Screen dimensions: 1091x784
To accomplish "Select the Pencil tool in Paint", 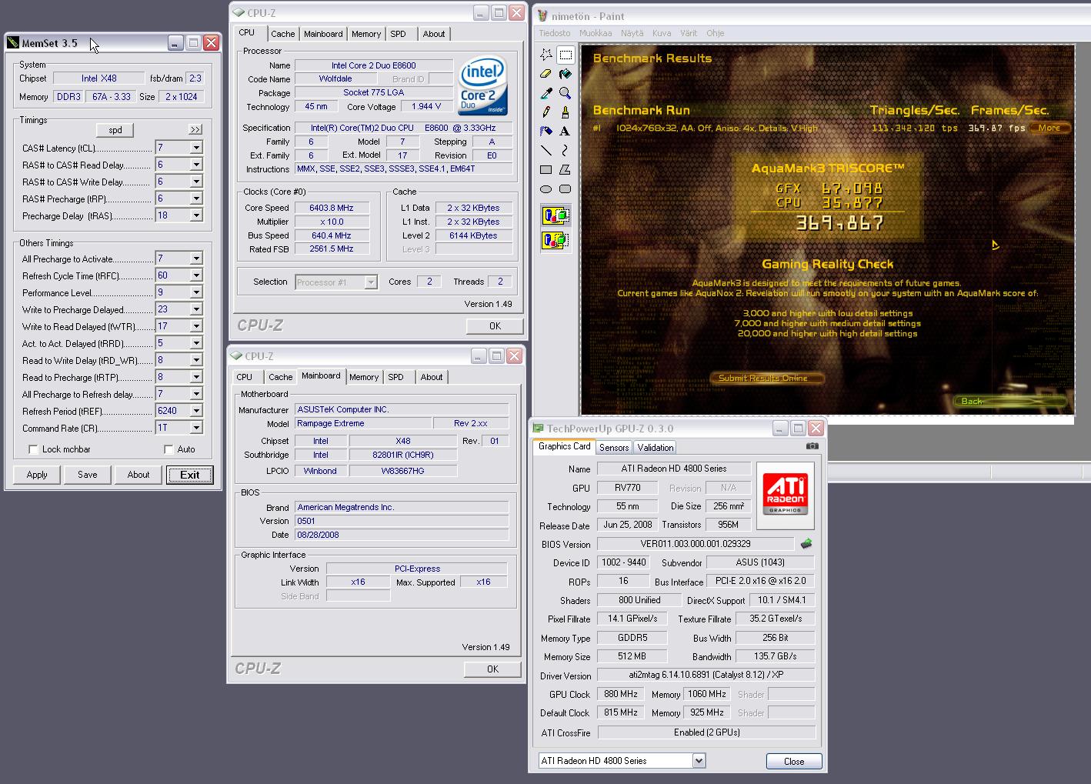I will pos(546,112).
